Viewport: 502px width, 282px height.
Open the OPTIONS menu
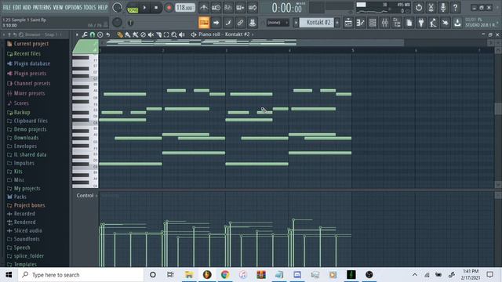pyautogui.click(x=73, y=7)
